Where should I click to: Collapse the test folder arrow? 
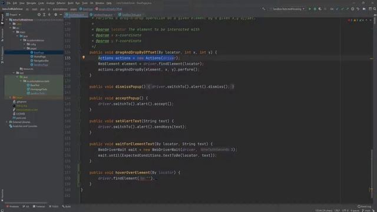(14, 73)
